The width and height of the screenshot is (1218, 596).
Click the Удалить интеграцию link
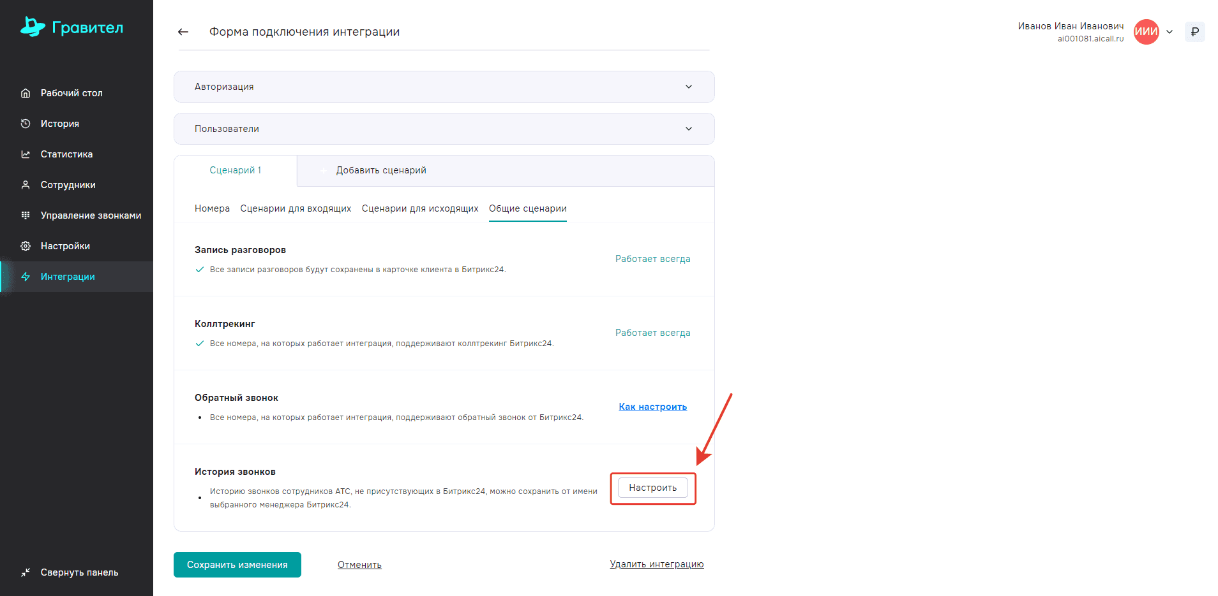tap(656, 564)
